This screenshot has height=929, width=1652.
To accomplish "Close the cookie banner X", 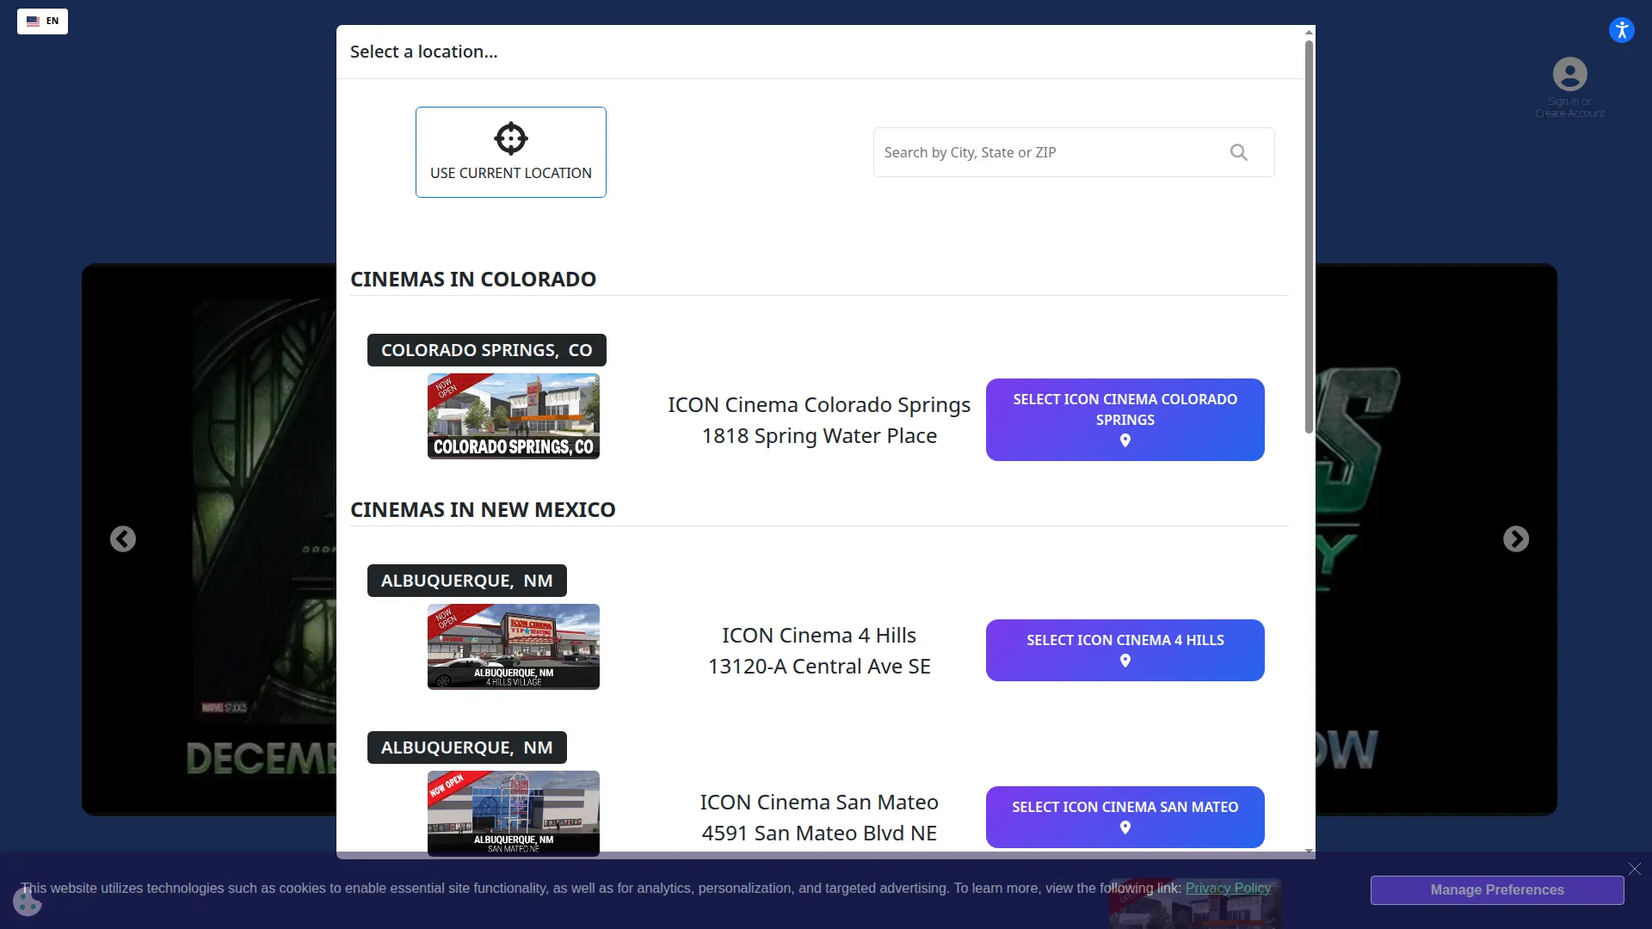I will coord(1635,869).
